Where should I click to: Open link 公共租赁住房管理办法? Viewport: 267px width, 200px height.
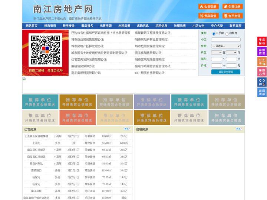(x=150, y=73)
